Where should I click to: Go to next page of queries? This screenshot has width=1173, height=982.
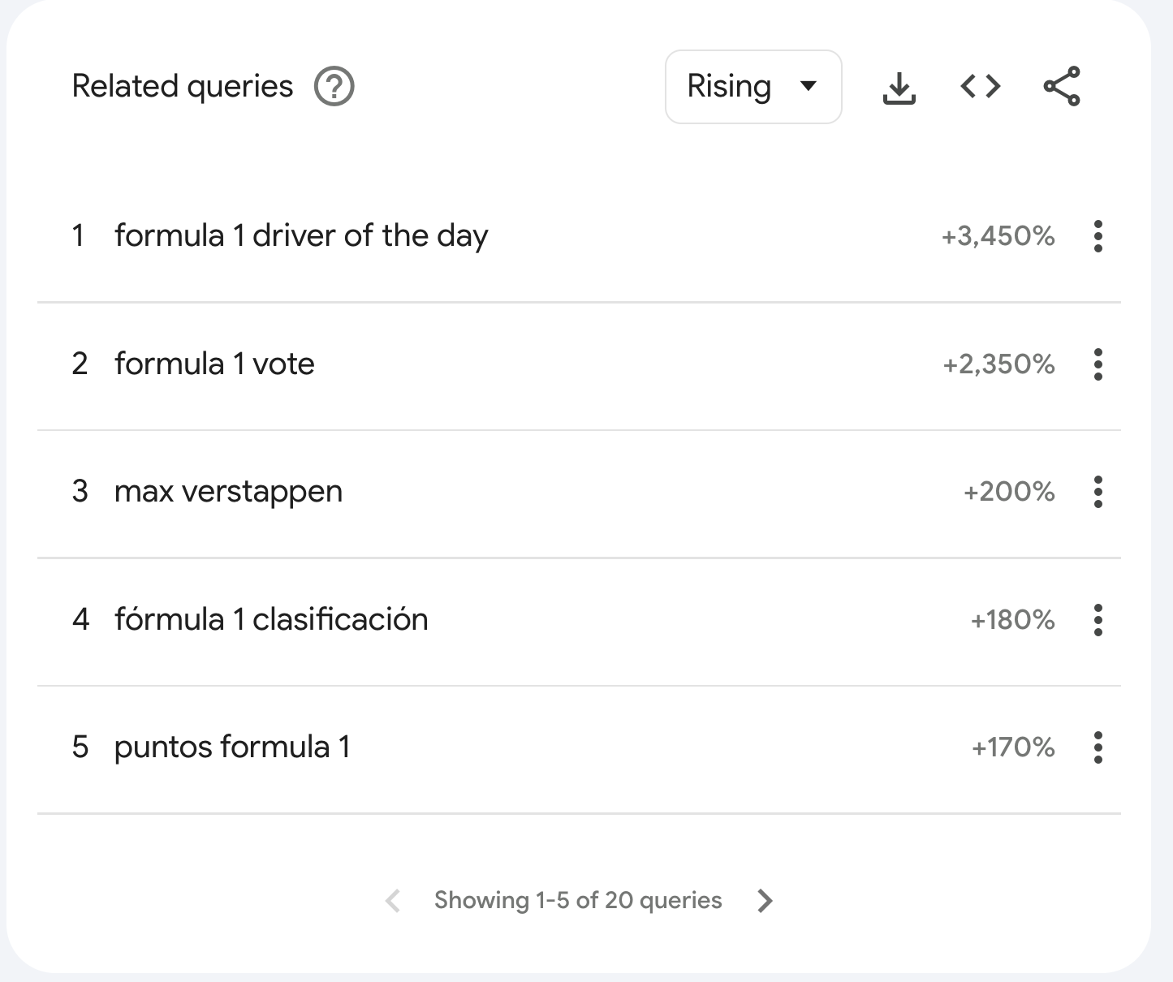point(765,901)
